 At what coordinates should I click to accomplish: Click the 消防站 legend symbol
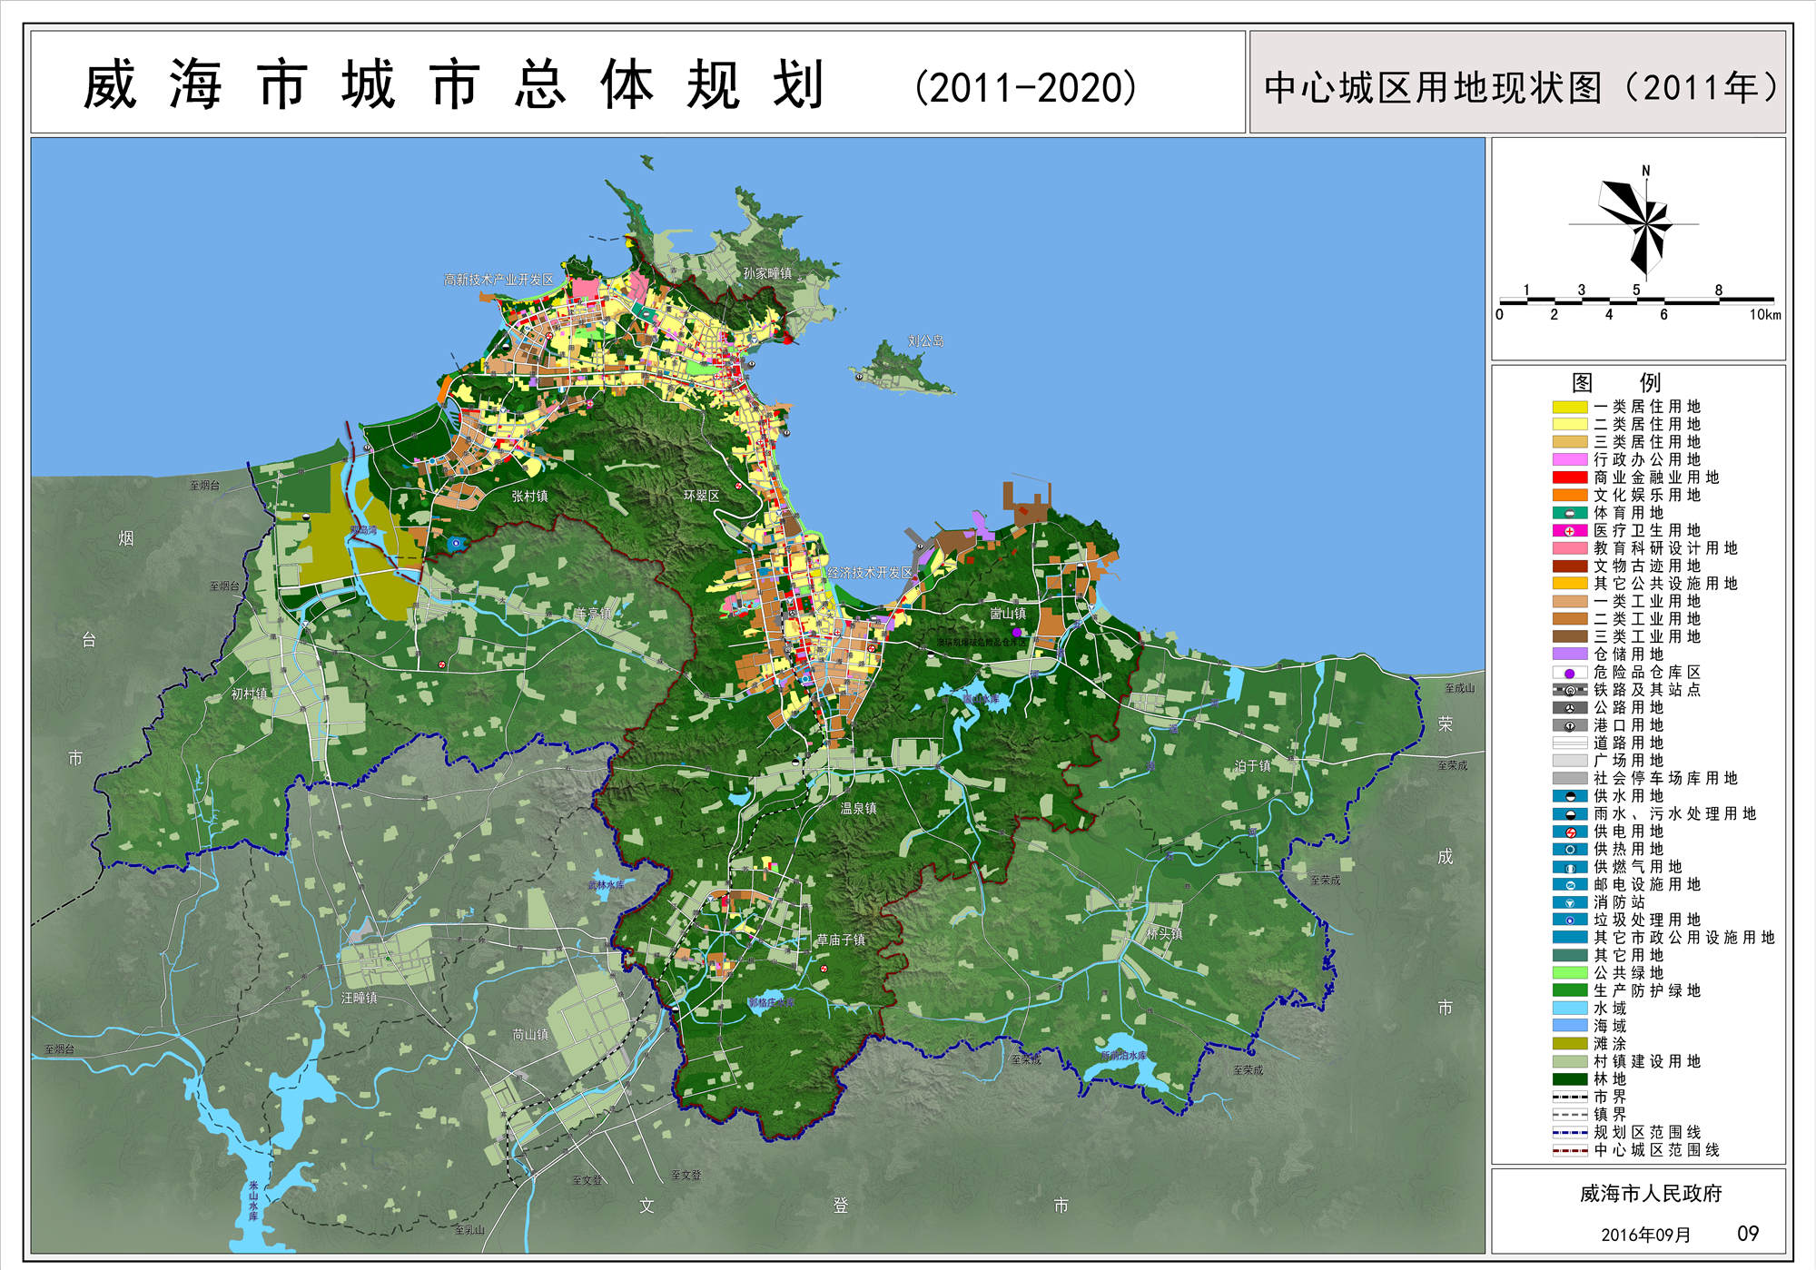(x=1569, y=902)
